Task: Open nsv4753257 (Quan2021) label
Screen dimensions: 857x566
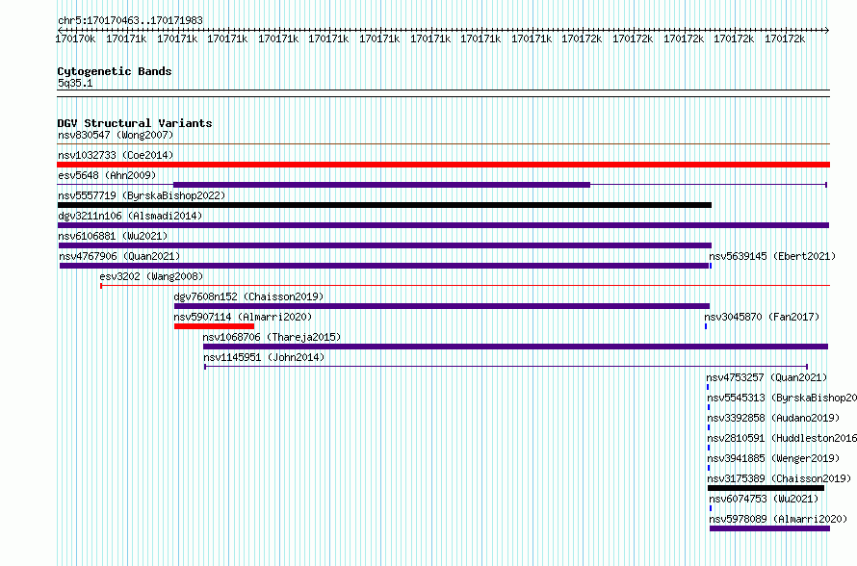Action: coord(766,377)
